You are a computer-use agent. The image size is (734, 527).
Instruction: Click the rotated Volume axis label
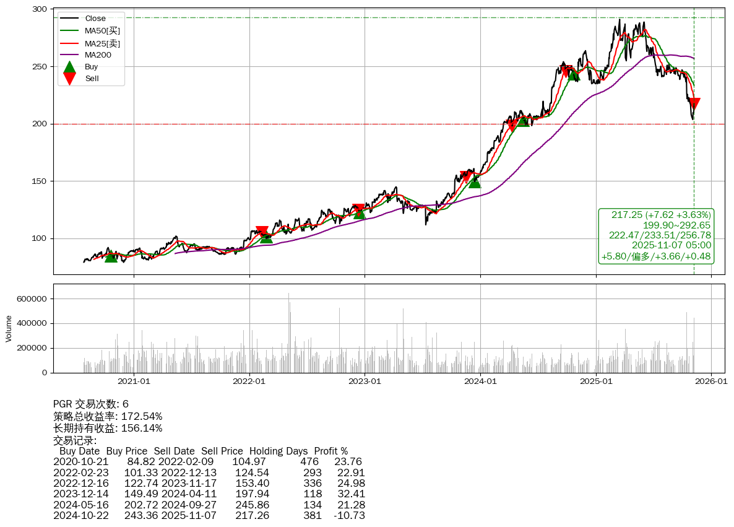click(9, 328)
